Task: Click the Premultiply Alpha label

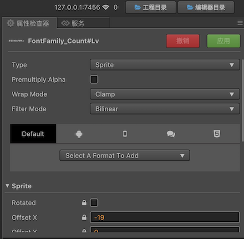Action: [x=39, y=80]
